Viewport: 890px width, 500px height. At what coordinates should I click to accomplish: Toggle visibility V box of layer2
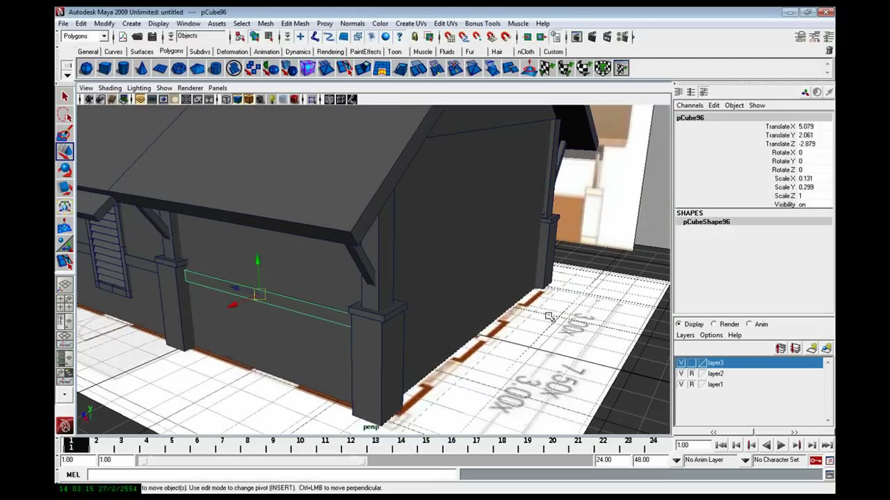681,374
